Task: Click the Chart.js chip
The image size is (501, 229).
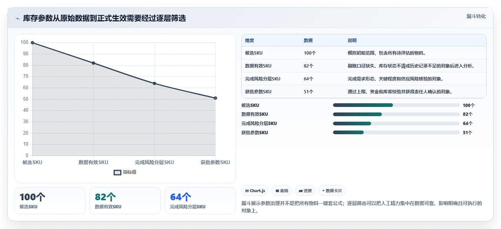Action: point(255,191)
